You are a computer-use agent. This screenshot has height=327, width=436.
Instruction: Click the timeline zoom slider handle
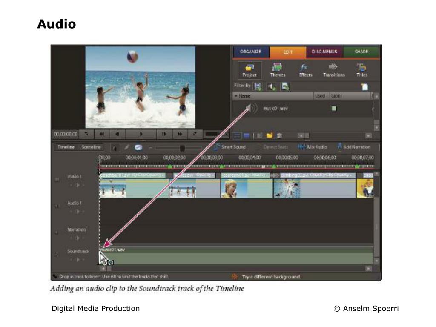tap(182, 148)
